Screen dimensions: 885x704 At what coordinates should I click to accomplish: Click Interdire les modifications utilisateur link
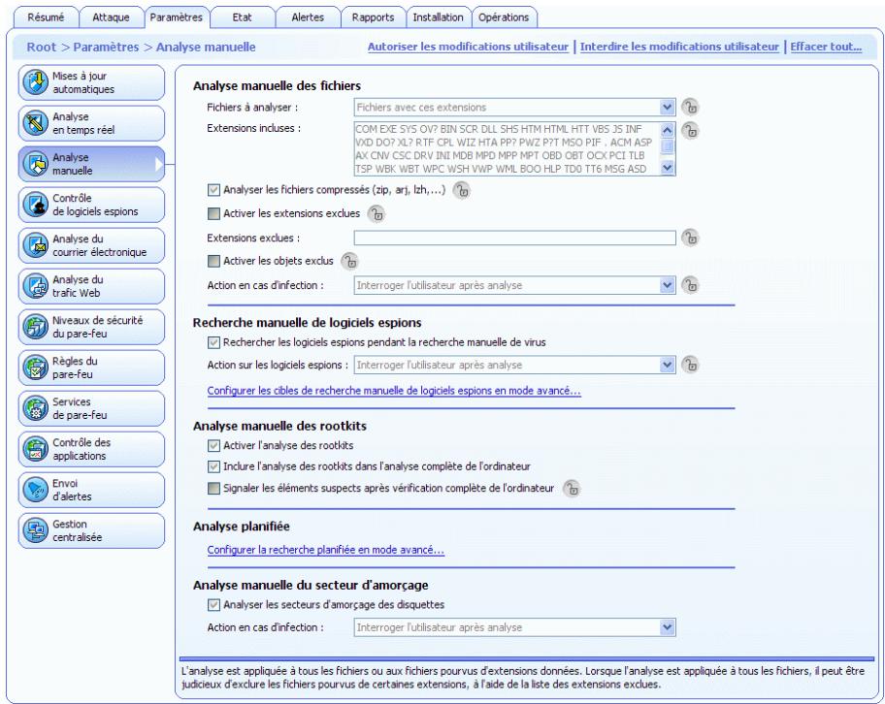[x=679, y=47]
